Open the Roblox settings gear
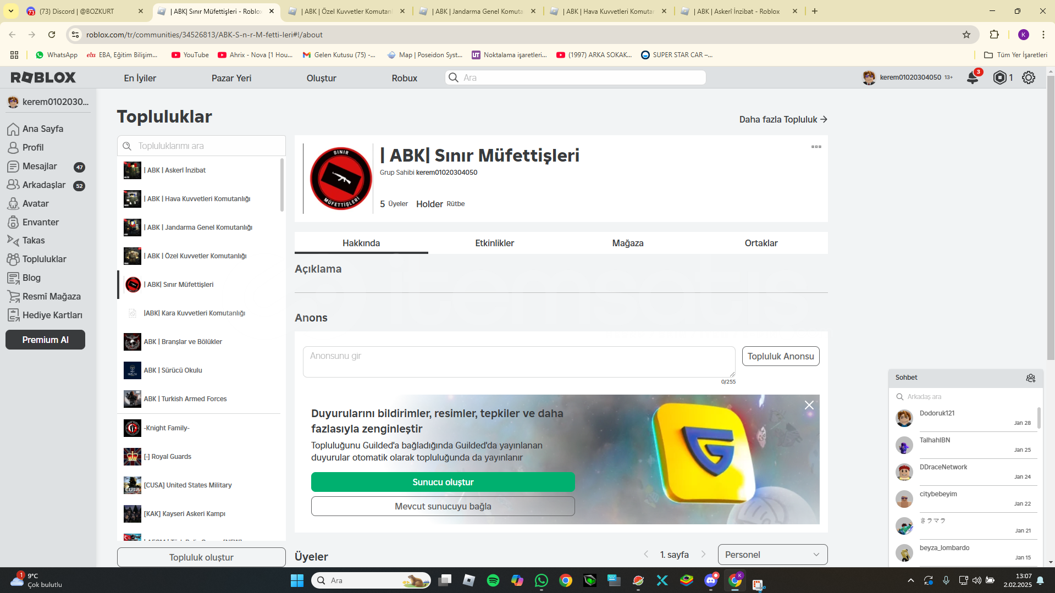This screenshot has height=593, width=1055. click(1029, 77)
